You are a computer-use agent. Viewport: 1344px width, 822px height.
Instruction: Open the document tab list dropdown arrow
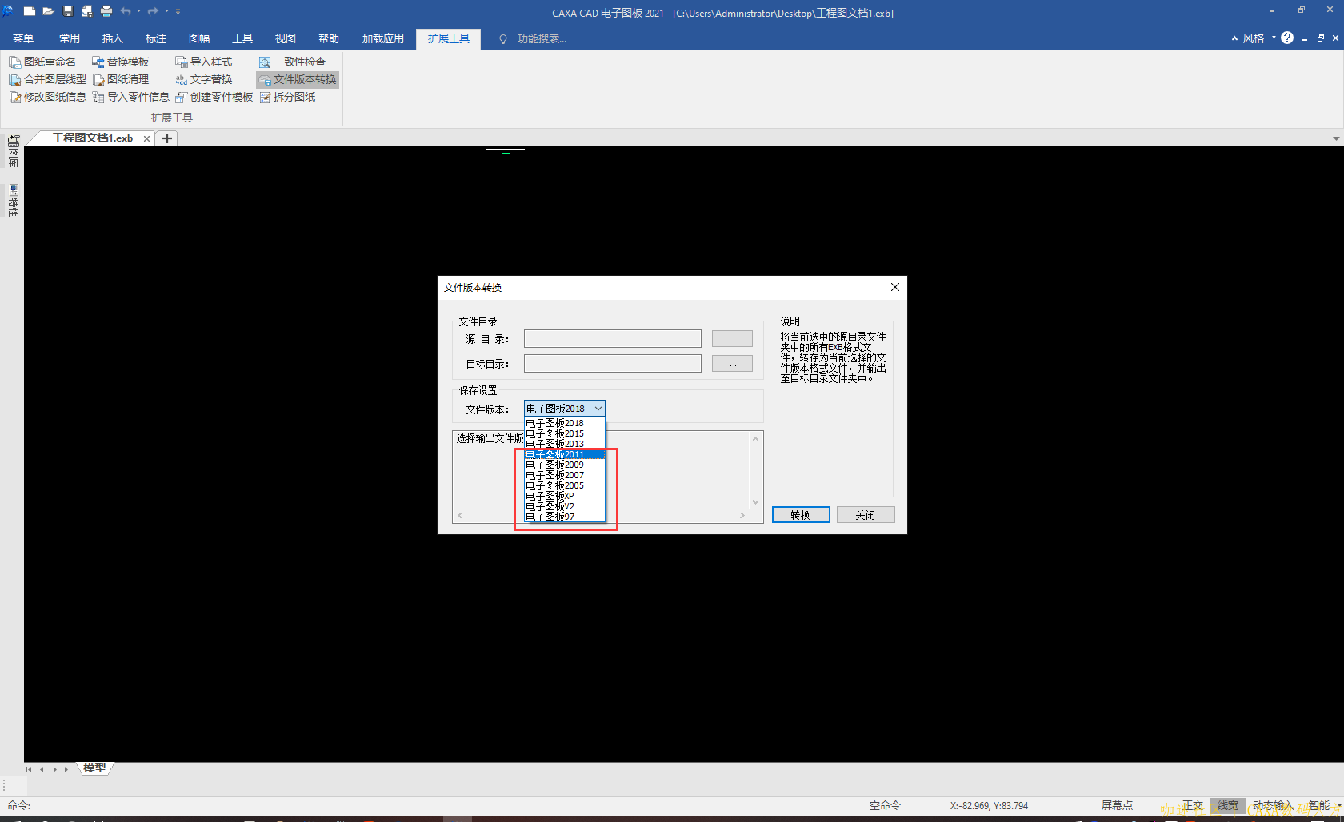[1336, 138]
